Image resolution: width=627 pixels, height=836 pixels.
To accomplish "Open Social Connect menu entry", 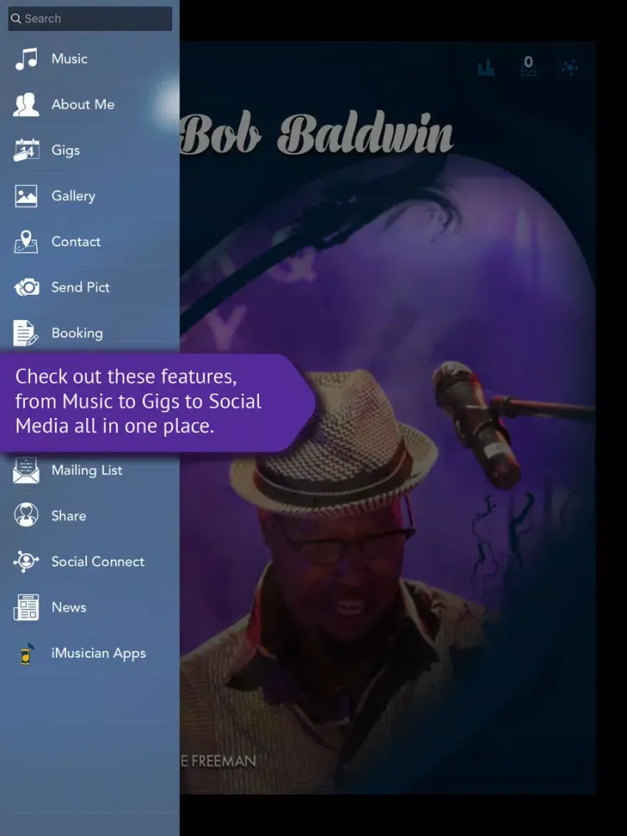I will click(x=89, y=562).
